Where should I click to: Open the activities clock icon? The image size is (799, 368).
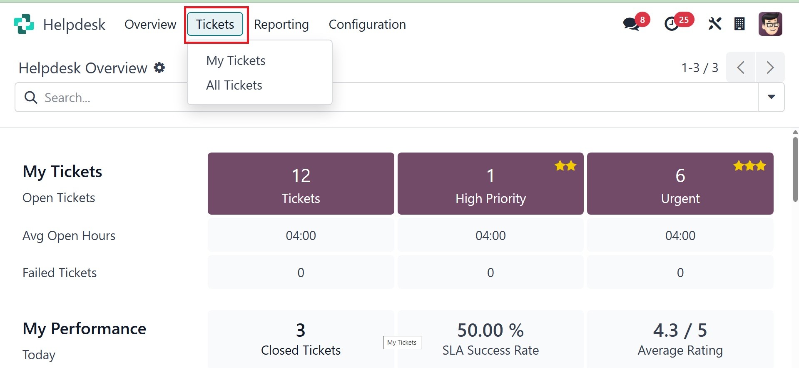671,24
